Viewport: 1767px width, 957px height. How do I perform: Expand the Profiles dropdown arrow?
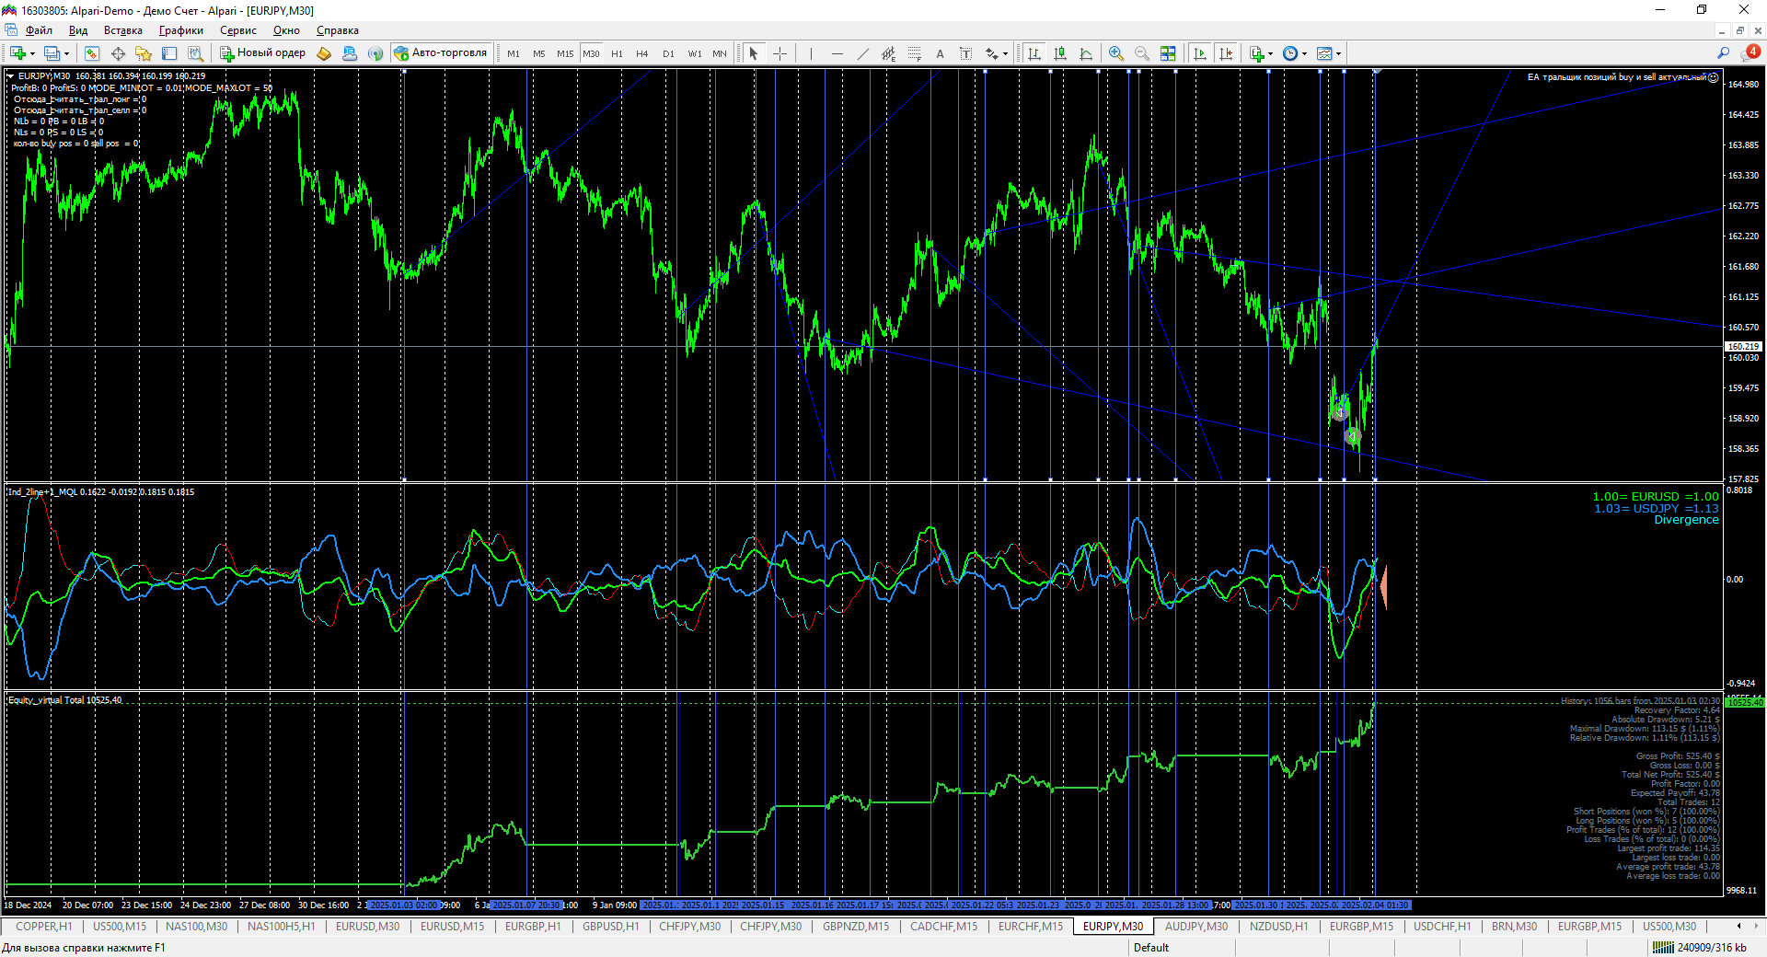pos(66,53)
